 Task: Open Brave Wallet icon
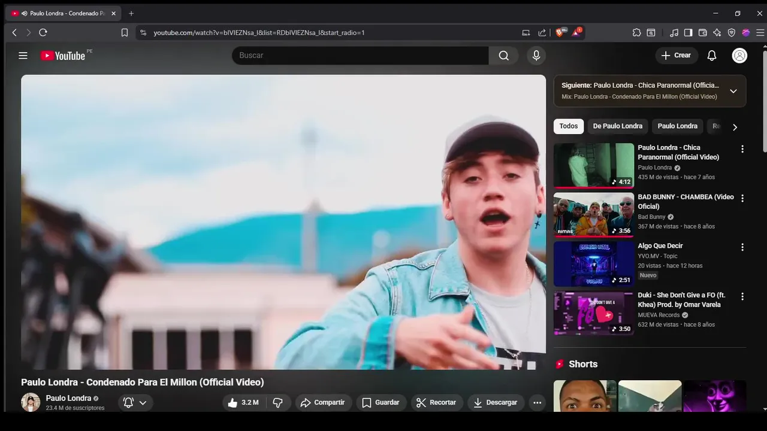(x=703, y=33)
